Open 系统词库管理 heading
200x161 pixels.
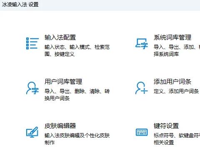point(172,38)
